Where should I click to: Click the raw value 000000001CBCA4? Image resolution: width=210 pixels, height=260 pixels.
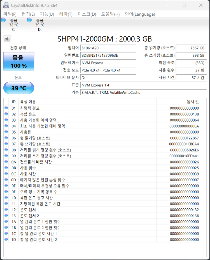coord(184,144)
